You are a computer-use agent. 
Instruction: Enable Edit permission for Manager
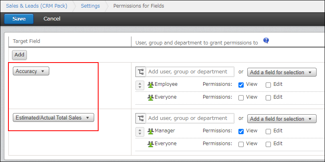click(x=268, y=131)
